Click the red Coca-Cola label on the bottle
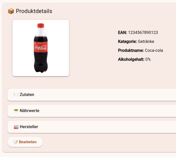The image size is (176, 157). (x=40, y=47)
